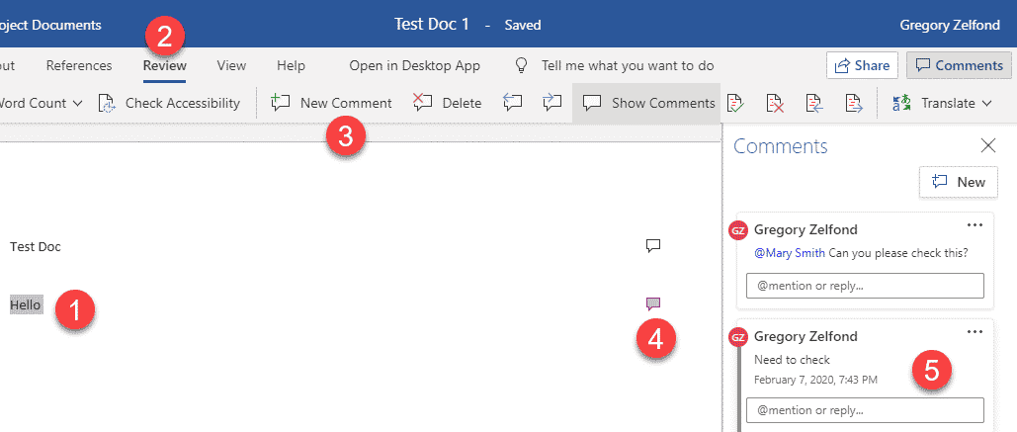
Task: Switch to the References tab
Action: click(79, 65)
